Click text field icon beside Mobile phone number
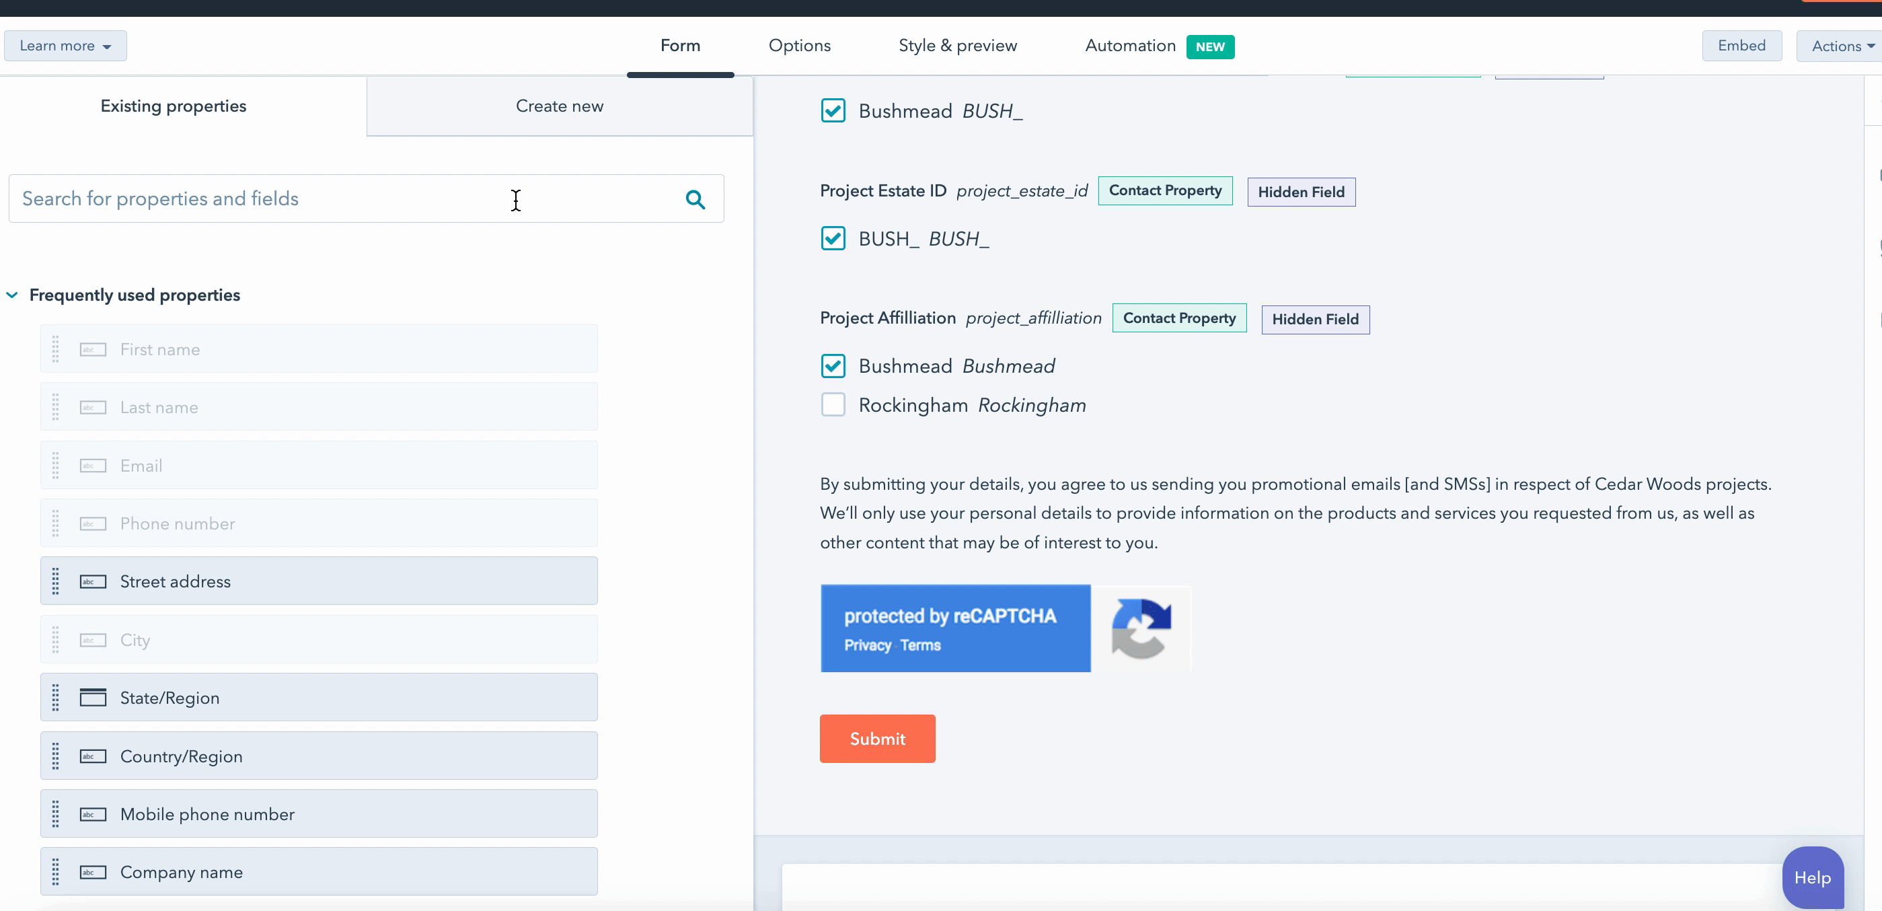1882x911 pixels. [93, 814]
